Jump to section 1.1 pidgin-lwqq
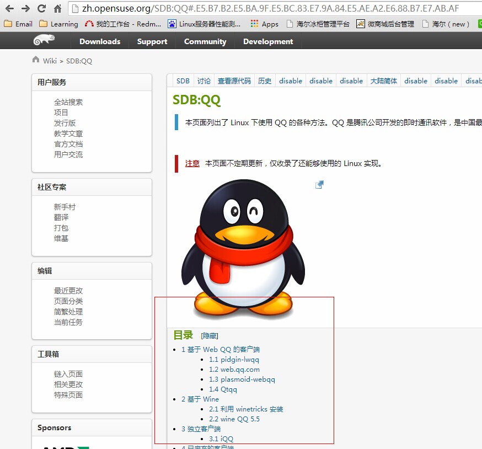 tap(234, 360)
